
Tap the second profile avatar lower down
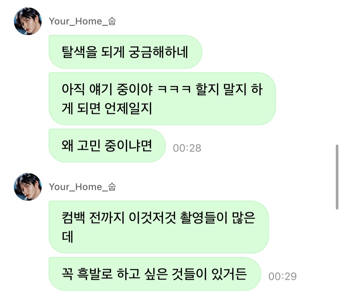pos(27,187)
